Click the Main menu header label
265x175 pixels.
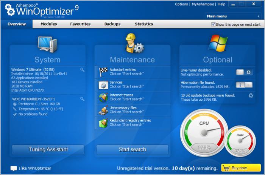point(217,16)
